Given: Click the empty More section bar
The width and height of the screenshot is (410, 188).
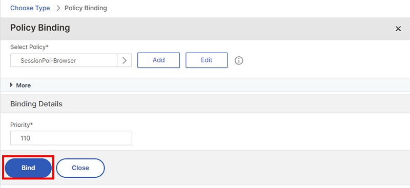Looking at the screenshot, I should (220, 85).
